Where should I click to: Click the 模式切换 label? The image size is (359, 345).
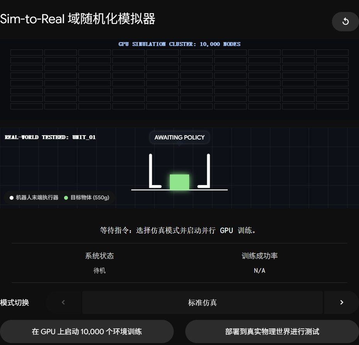pyautogui.click(x=15, y=303)
